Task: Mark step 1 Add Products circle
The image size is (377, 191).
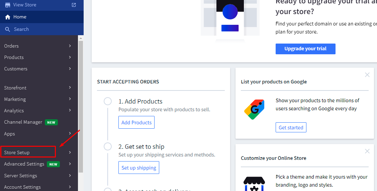Action: (x=108, y=101)
